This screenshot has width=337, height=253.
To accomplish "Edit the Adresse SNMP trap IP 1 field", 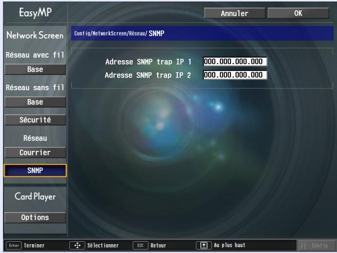I will tap(235, 62).
